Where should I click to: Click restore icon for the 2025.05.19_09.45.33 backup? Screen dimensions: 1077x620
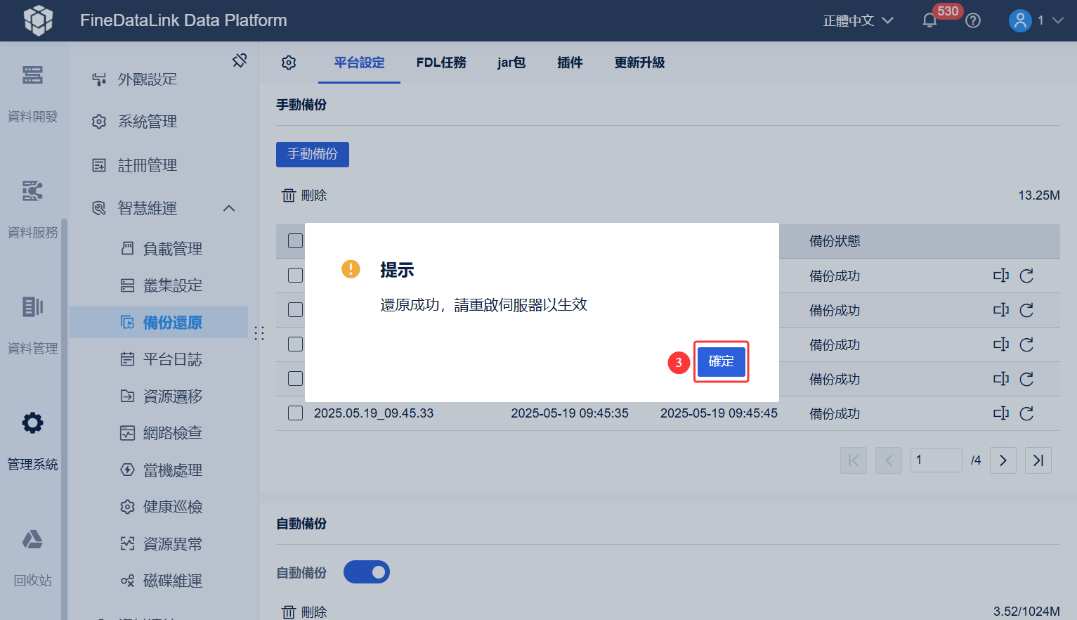tap(1026, 413)
